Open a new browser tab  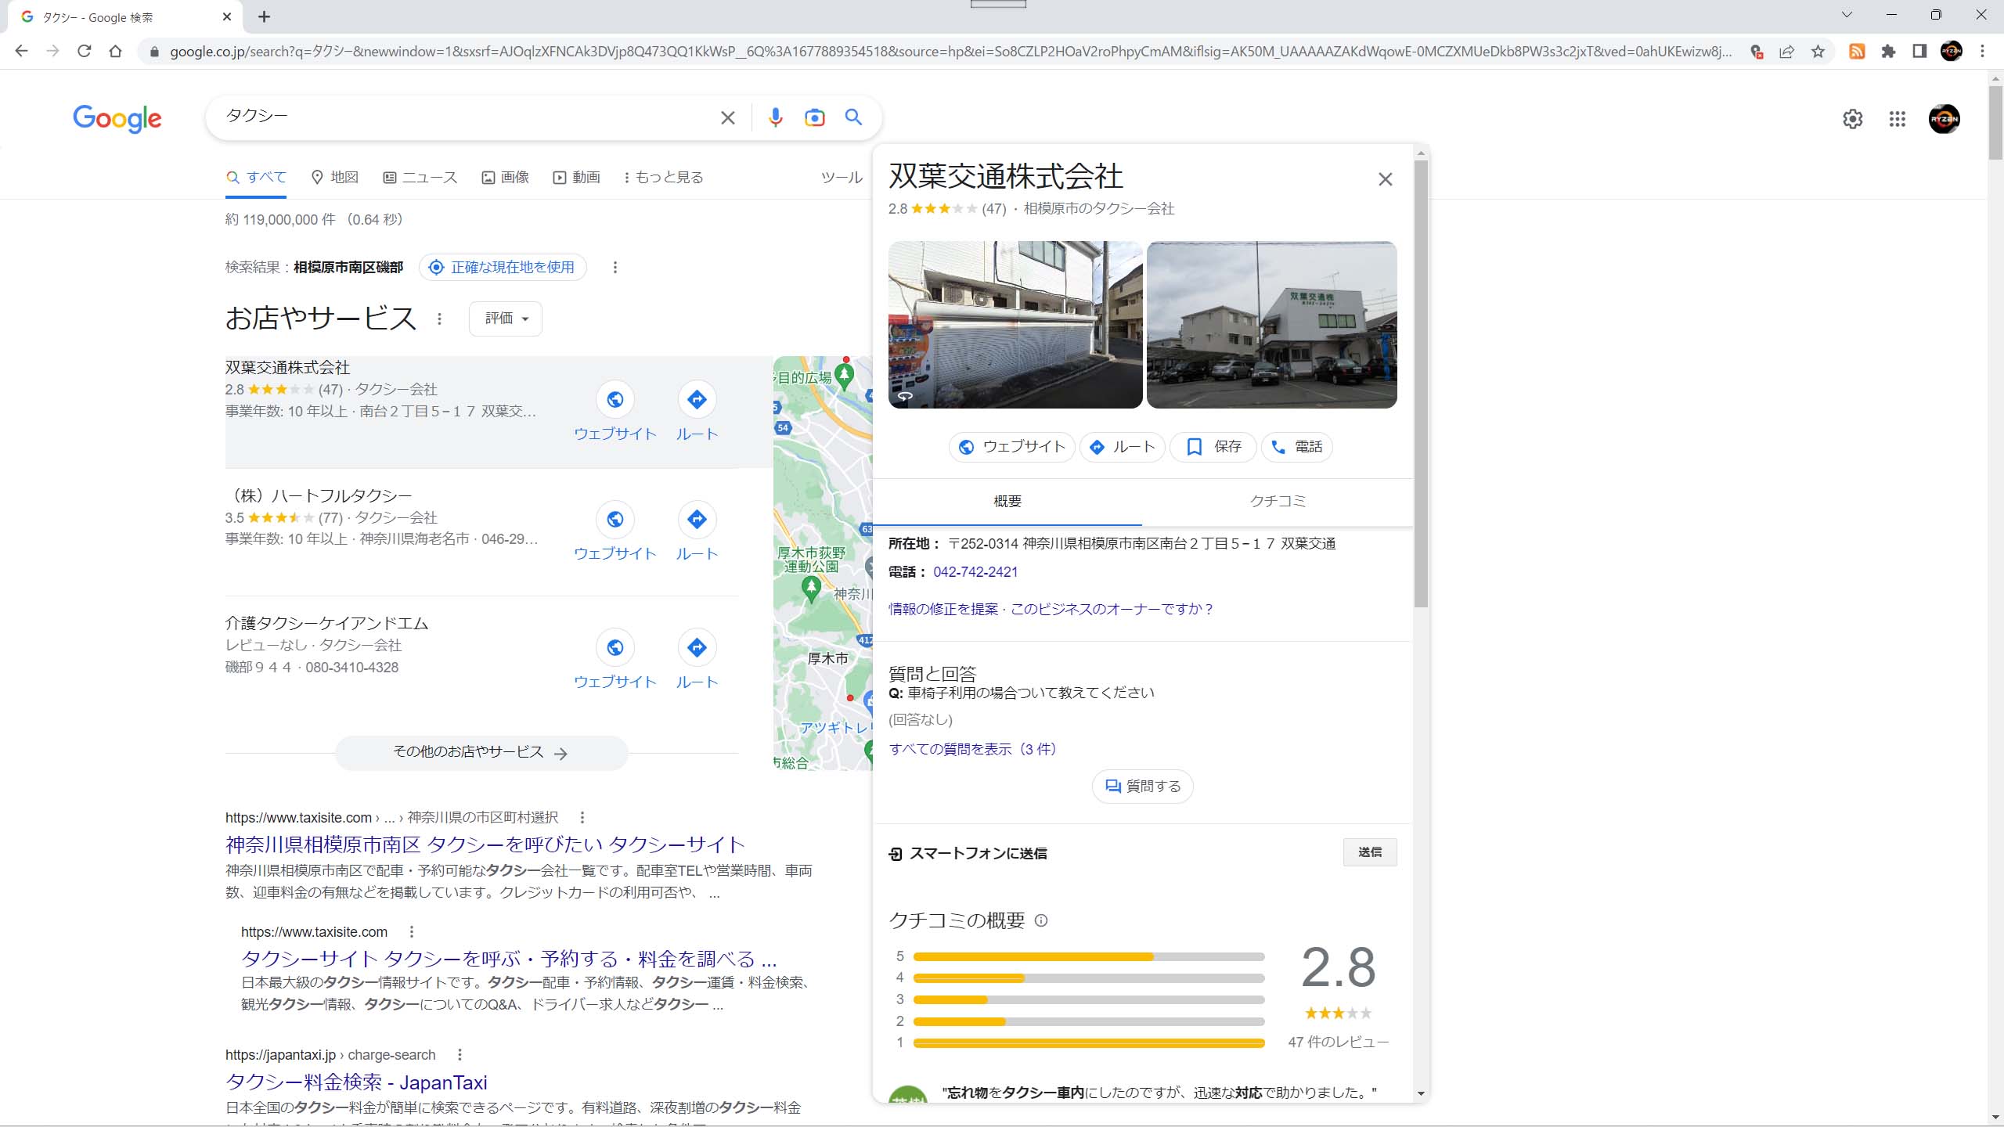pyautogui.click(x=264, y=16)
